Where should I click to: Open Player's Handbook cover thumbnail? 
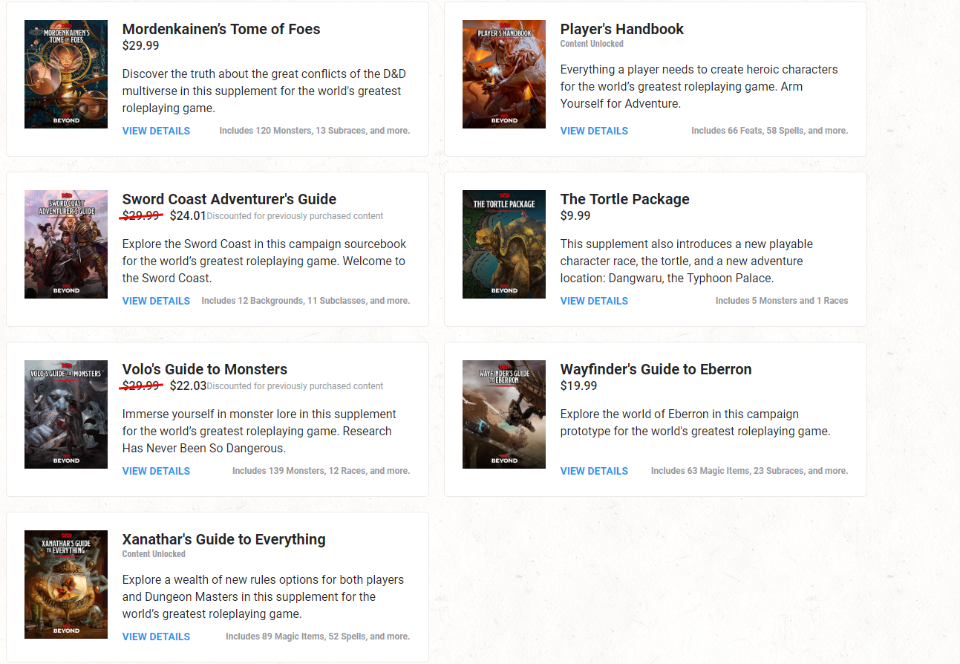click(x=504, y=74)
